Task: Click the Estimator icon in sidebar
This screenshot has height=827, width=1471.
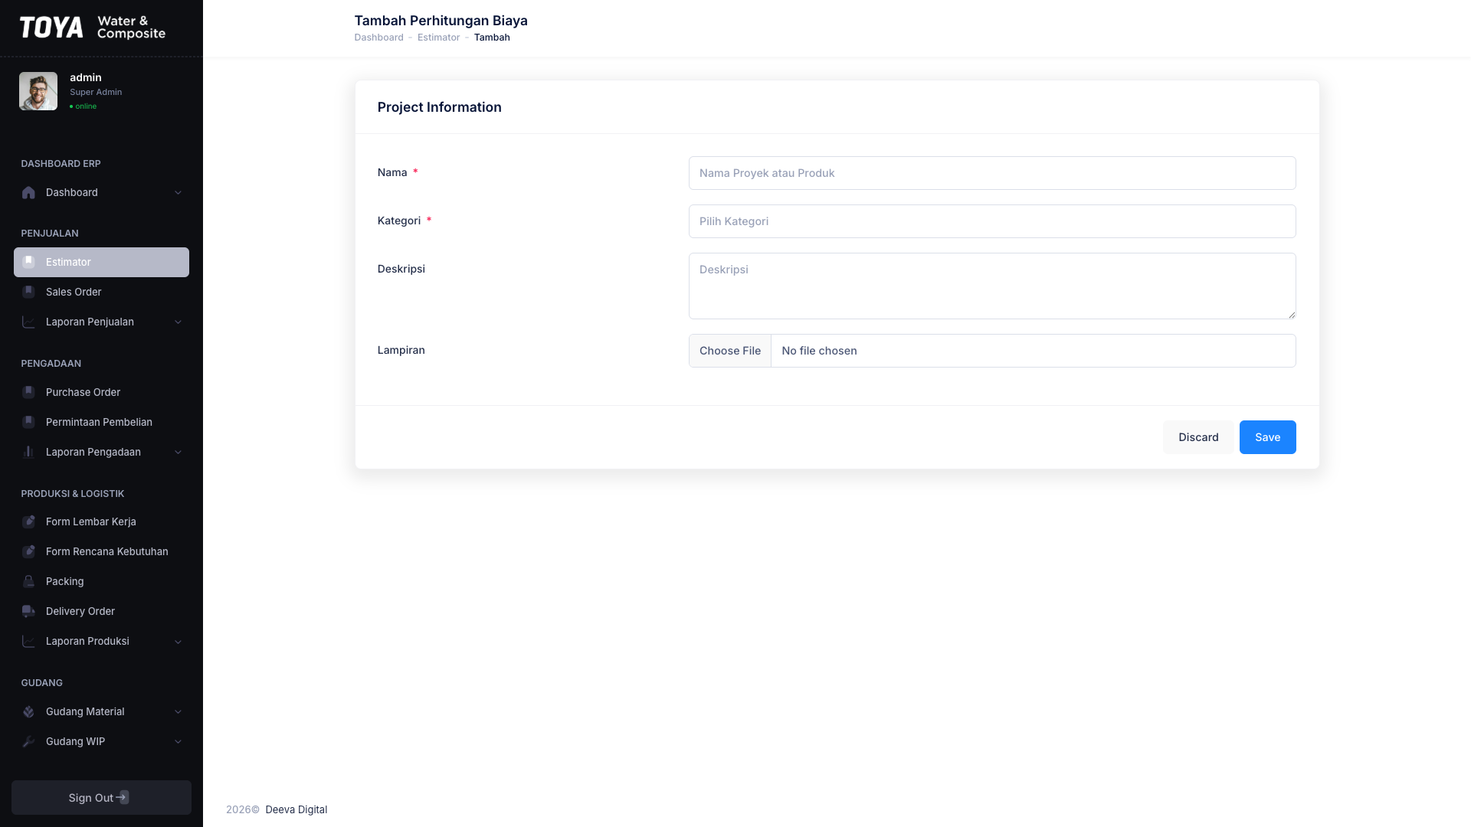Action: click(28, 262)
